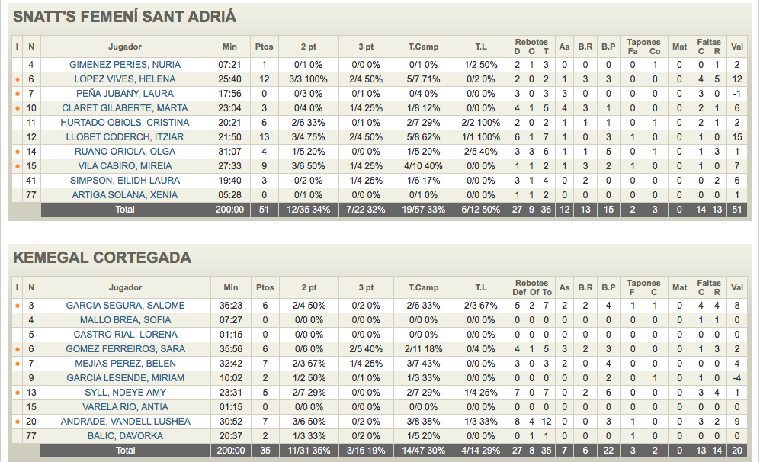
Task: Click starter dot beside Vila Cabiro, Mireia
Action: coord(17,166)
